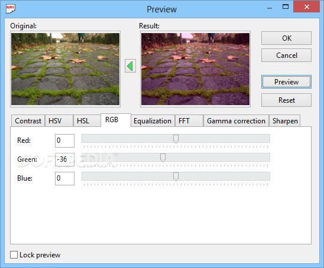Open the FFT tab
324x268 pixels.
189,121
